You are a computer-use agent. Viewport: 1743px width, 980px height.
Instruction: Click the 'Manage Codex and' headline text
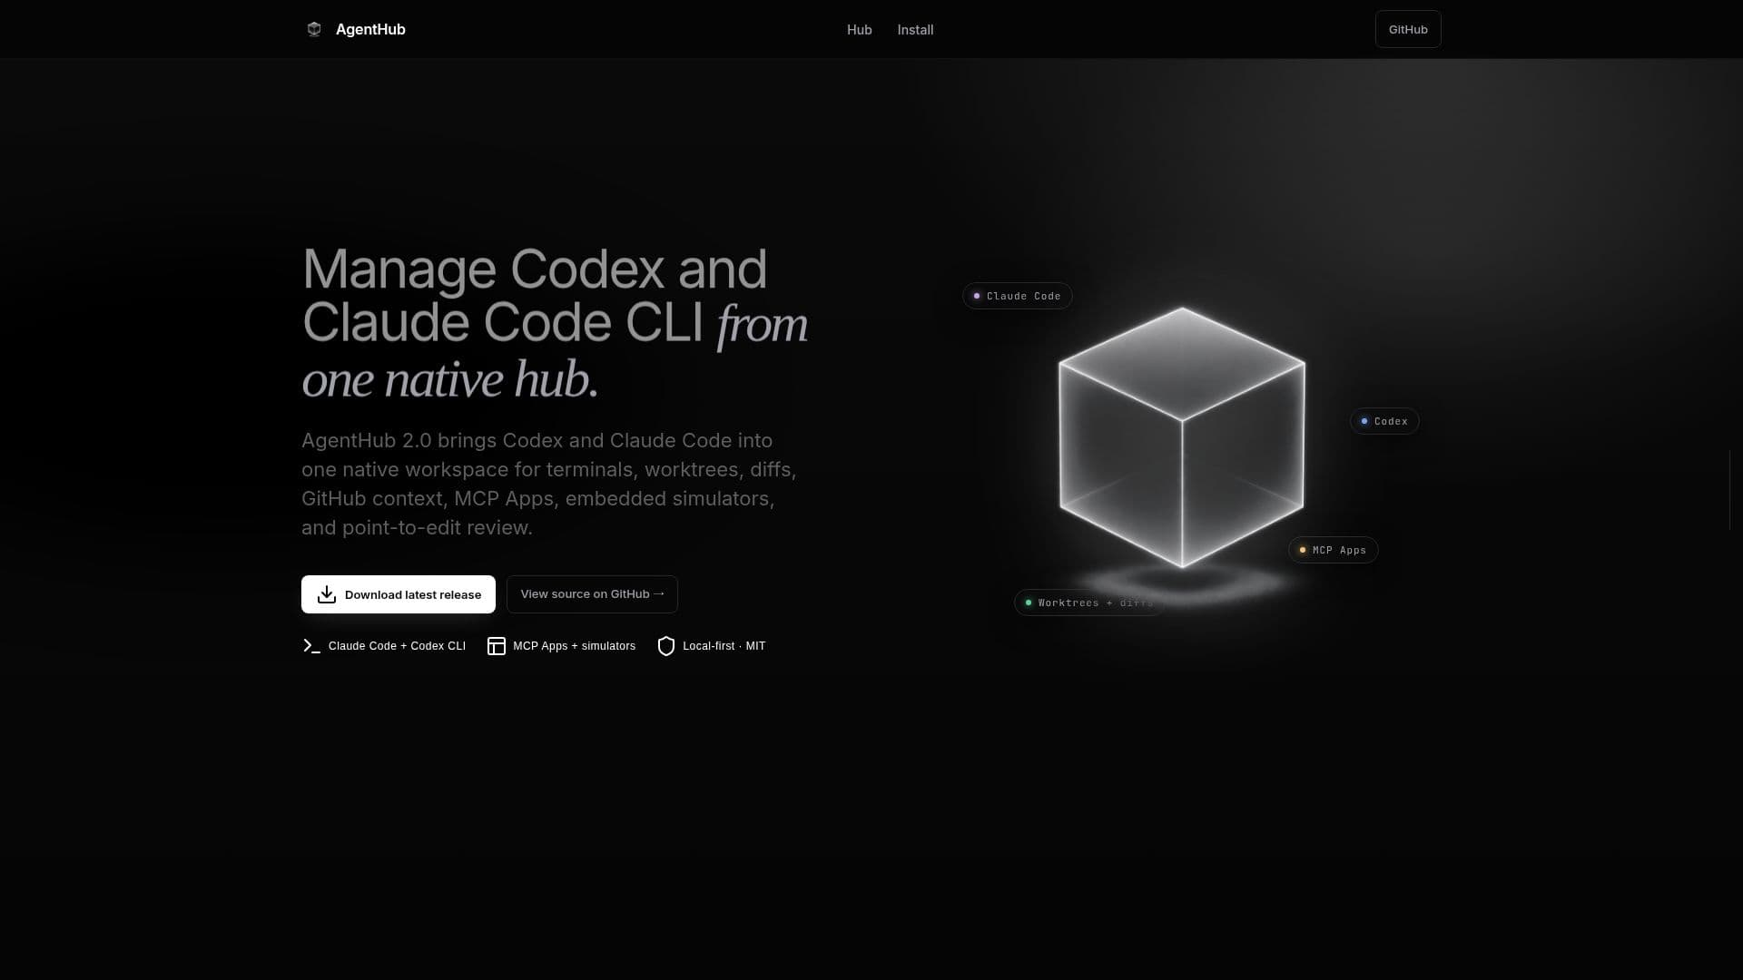point(535,269)
